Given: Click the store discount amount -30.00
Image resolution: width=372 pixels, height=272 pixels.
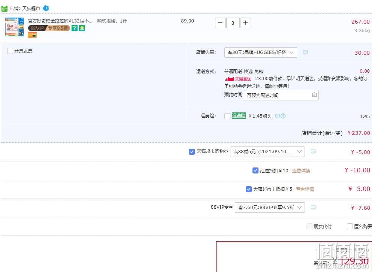Looking at the screenshot, I should point(361,53).
